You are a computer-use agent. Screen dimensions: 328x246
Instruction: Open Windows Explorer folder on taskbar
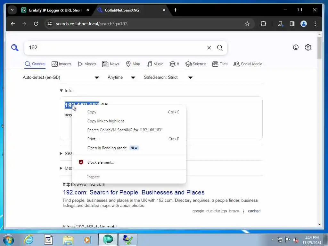(x=69, y=240)
